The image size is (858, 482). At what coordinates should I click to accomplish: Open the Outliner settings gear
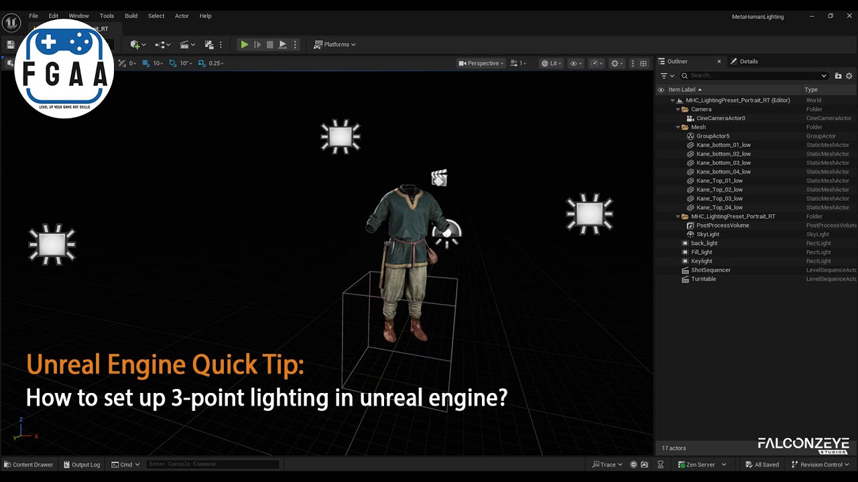(x=849, y=76)
